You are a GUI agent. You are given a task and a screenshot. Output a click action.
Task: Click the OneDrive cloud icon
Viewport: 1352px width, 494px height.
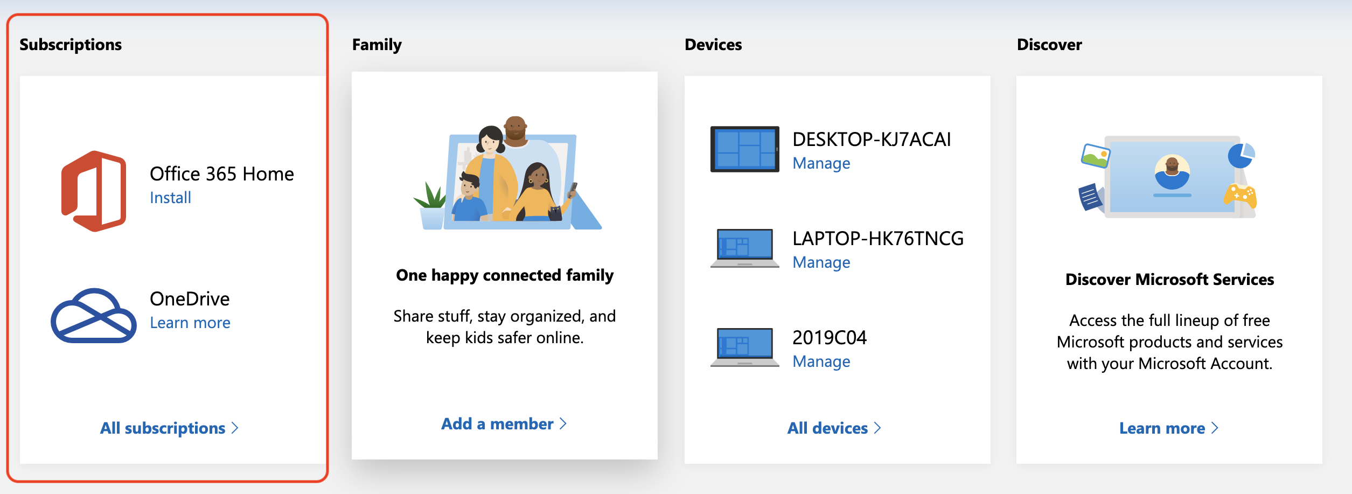point(94,316)
